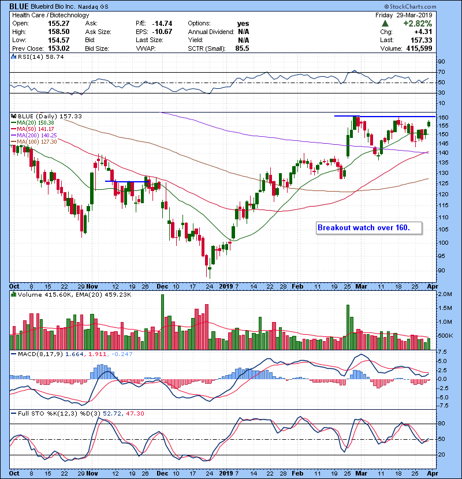Click the Volume panel bar icon
Screen dimensions: 462x479
tap(13, 294)
